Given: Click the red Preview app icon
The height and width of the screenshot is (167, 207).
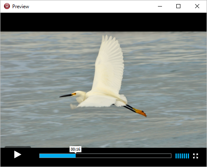Looking at the screenshot, I should point(7,6).
